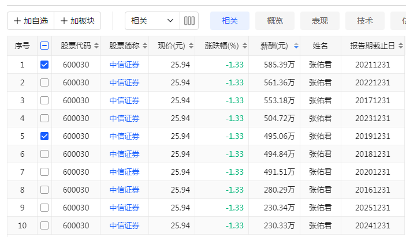This screenshot has height=237, width=406.
Task: Click report date 20241231
Action: tap(373, 225)
